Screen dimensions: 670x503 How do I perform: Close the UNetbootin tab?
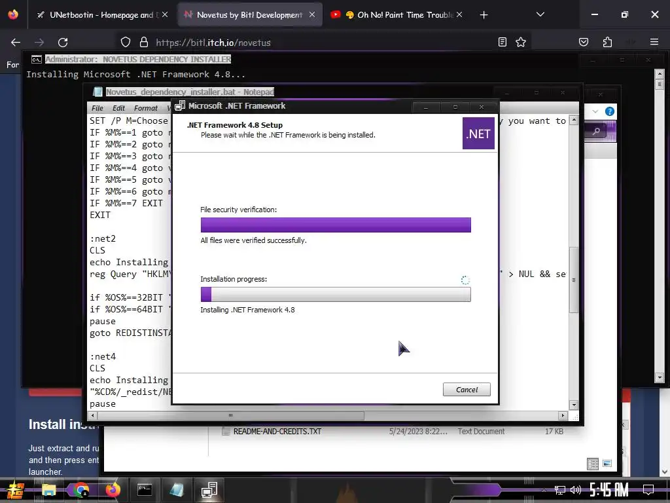click(165, 14)
